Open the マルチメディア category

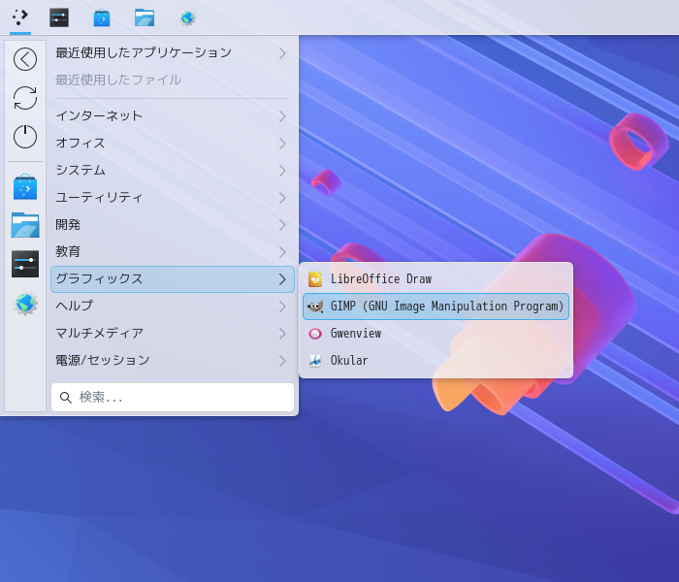pyautogui.click(x=173, y=334)
